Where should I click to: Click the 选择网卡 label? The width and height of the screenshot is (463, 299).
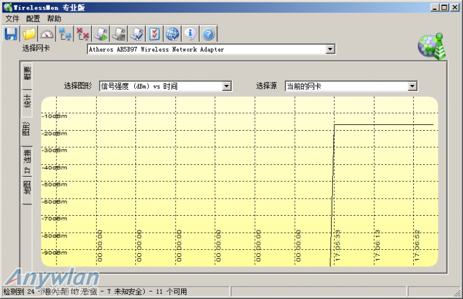tap(36, 48)
